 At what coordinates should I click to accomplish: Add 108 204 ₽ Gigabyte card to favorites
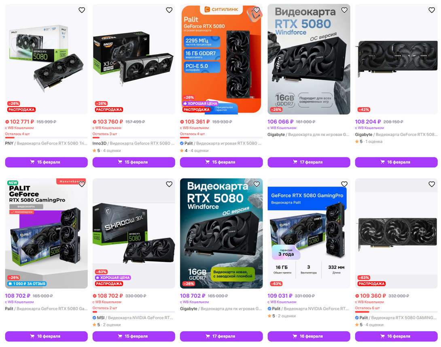pos(432,10)
